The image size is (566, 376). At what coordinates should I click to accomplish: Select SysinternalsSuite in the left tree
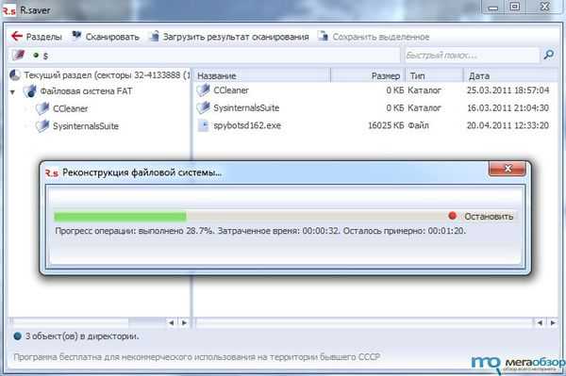tap(86, 126)
